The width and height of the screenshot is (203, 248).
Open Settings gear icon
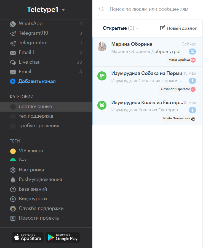[x=13, y=170]
